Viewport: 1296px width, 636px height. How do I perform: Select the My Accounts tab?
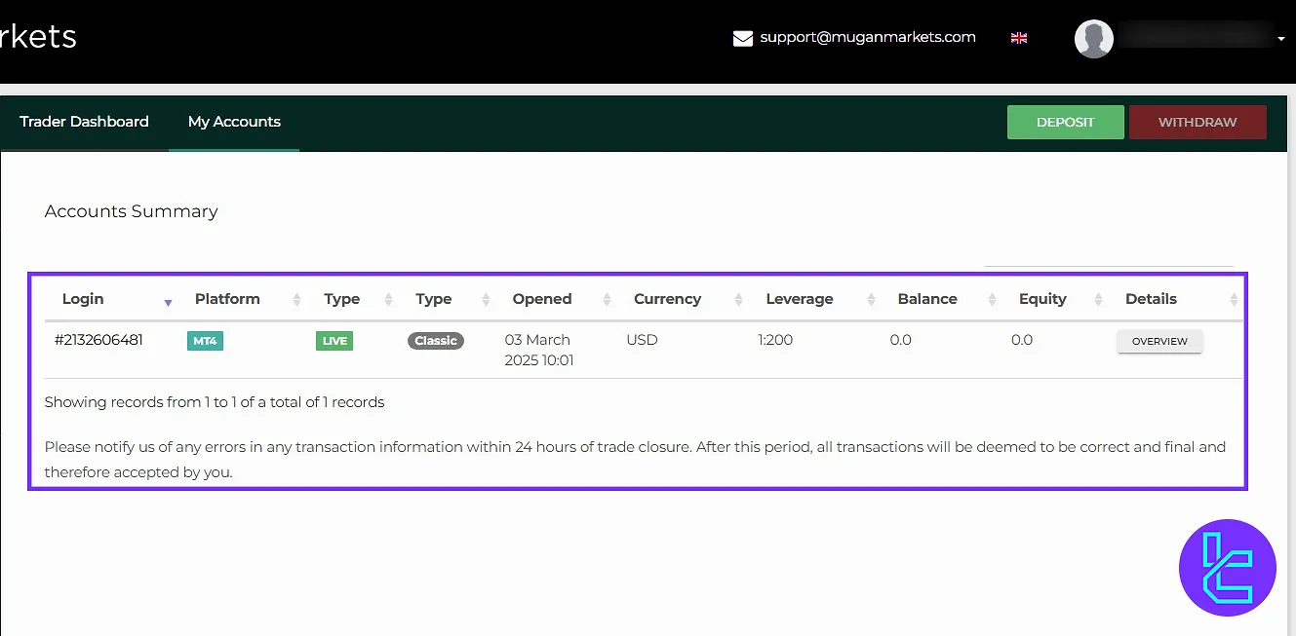(x=234, y=122)
